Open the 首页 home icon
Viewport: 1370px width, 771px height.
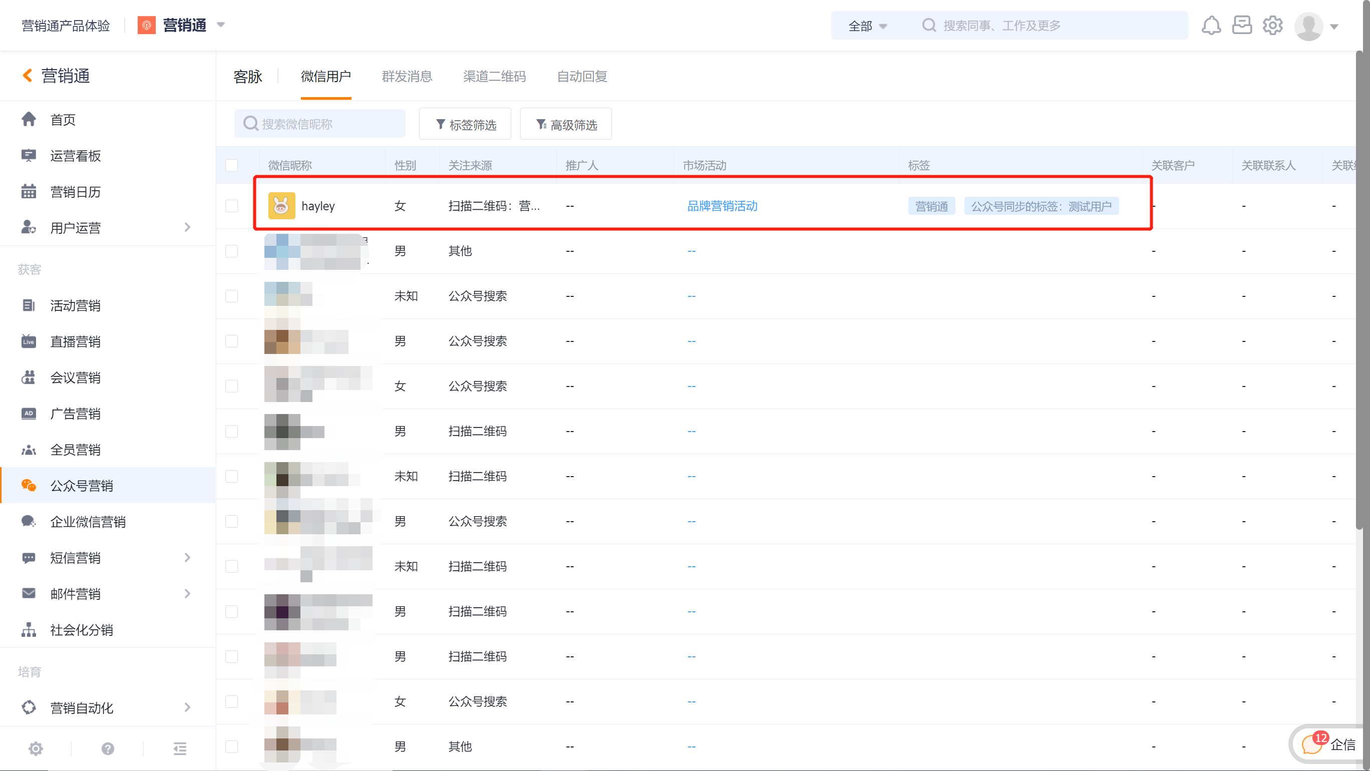pyautogui.click(x=29, y=119)
